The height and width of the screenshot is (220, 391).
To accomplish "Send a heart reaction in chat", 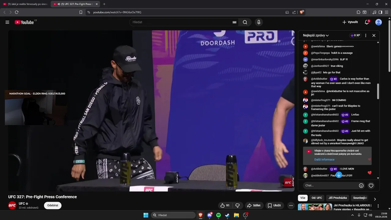I will (371, 185).
